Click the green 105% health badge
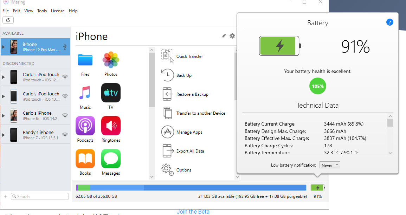Screen dimensions: 406x215 [318, 86]
